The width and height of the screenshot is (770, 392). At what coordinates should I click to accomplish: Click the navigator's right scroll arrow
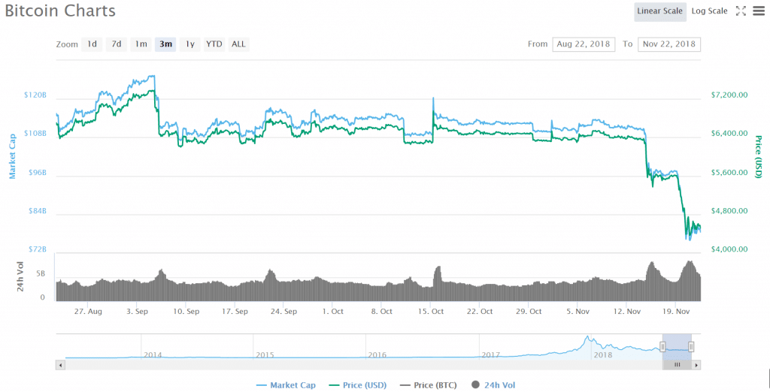tap(696, 364)
